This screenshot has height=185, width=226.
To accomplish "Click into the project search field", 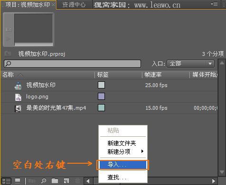I will pos(72,64).
